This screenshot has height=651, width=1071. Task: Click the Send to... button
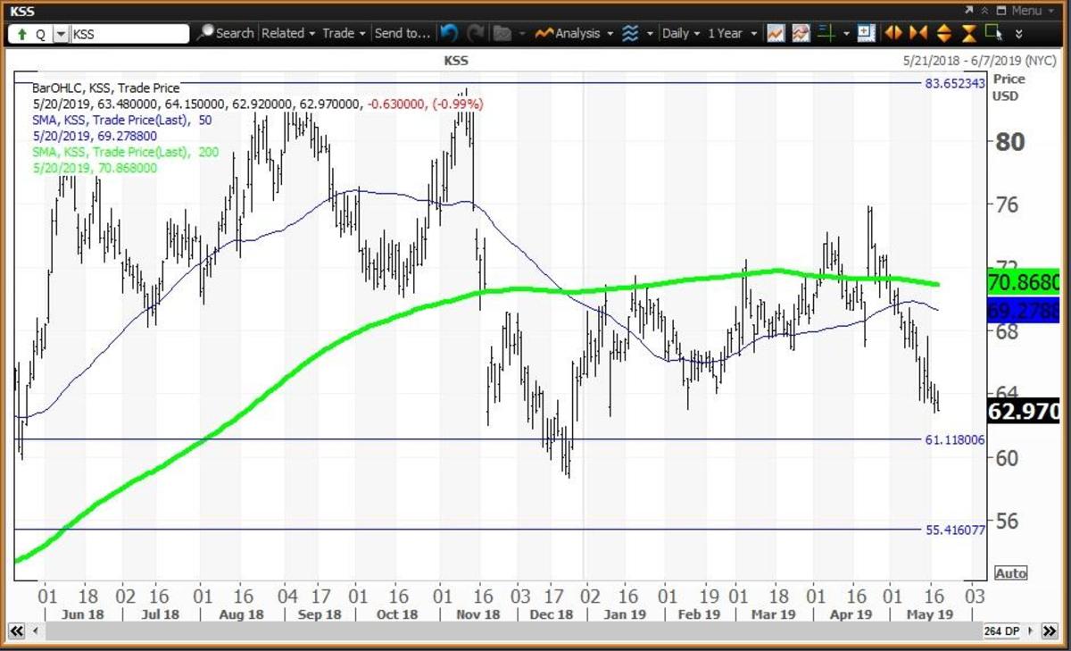(403, 33)
